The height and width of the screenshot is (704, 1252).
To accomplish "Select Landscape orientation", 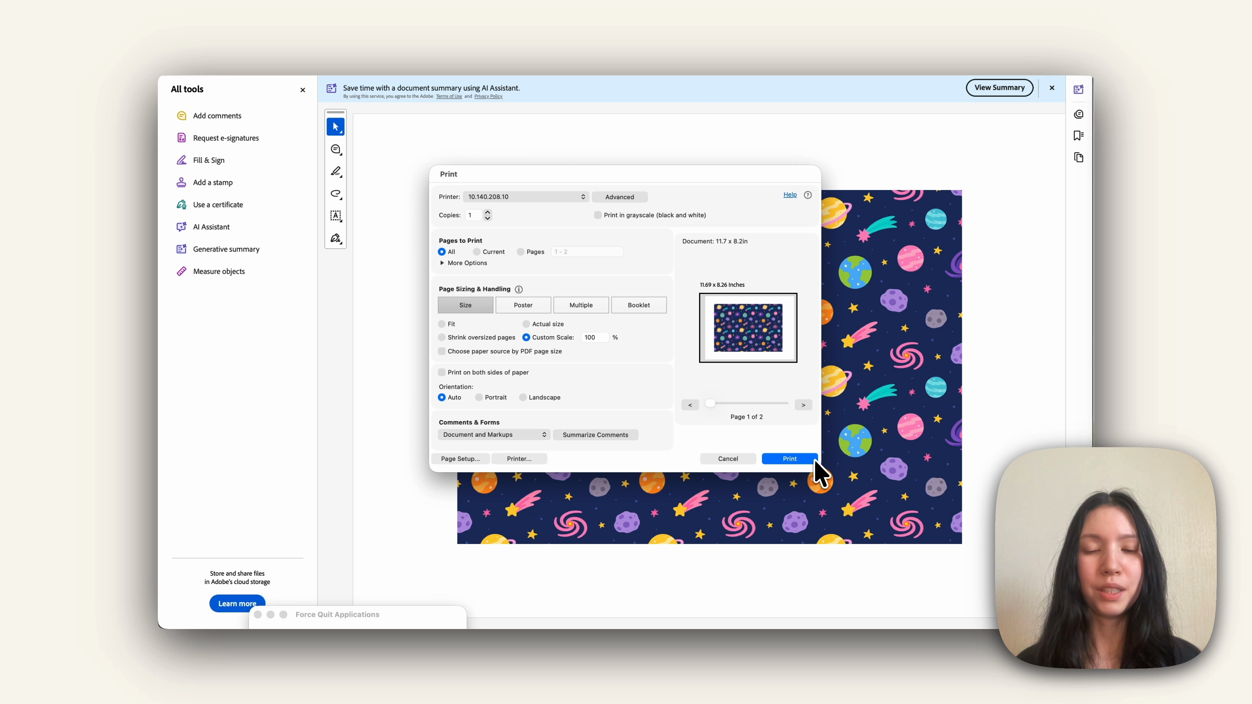I will pos(523,397).
